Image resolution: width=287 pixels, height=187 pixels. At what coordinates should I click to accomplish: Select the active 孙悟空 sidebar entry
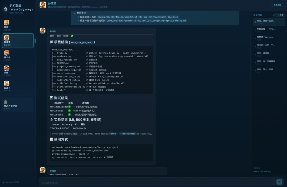click(x=18, y=41)
